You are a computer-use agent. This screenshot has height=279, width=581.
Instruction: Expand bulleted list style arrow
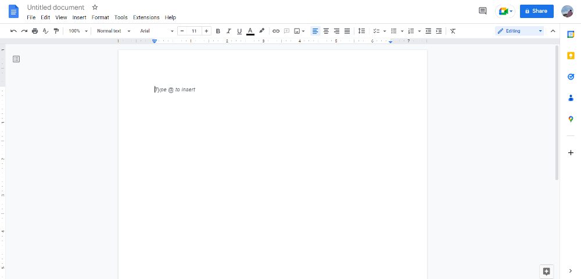(402, 31)
